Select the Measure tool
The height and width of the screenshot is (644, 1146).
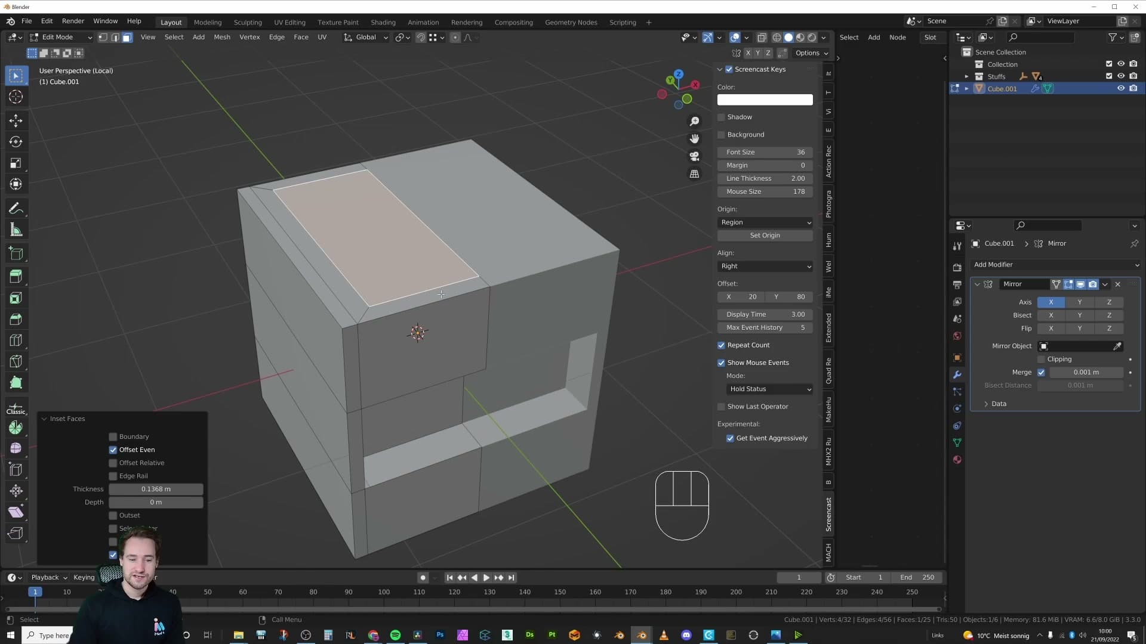tap(16, 230)
